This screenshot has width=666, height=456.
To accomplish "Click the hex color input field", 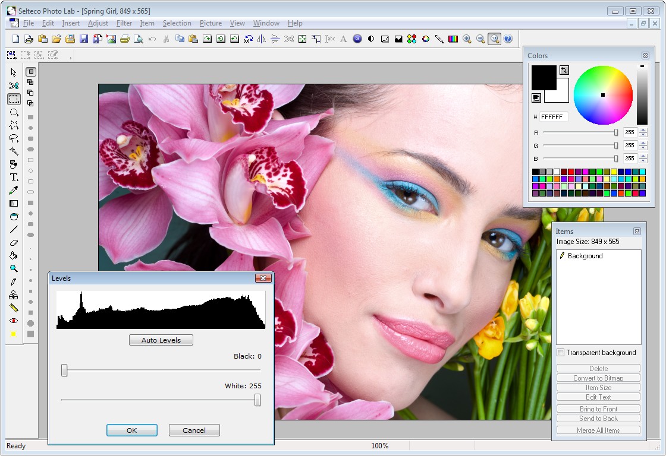I will pyautogui.click(x=554, y=117).
